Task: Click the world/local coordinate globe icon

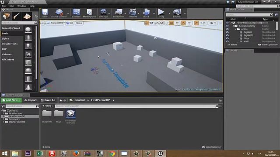Action: point(161,23)
